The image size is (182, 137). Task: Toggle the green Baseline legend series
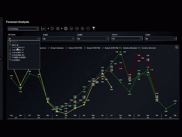click(128, 48)
